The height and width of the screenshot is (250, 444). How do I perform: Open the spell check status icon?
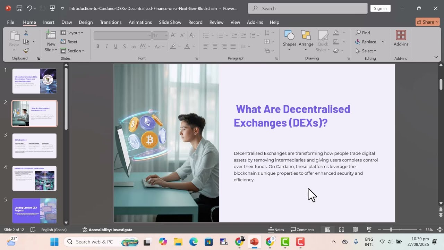[x=33, y=230]
